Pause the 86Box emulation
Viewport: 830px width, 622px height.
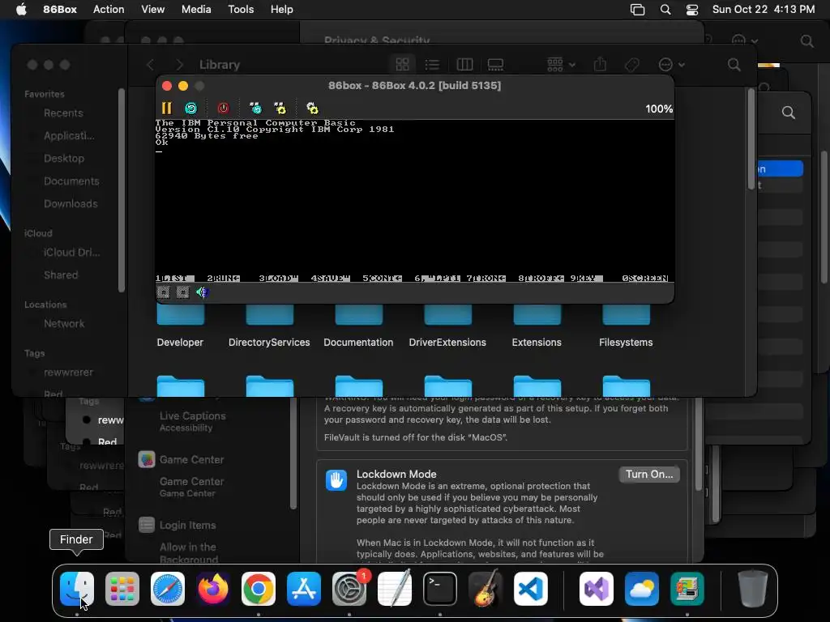[x=166, y=109]
